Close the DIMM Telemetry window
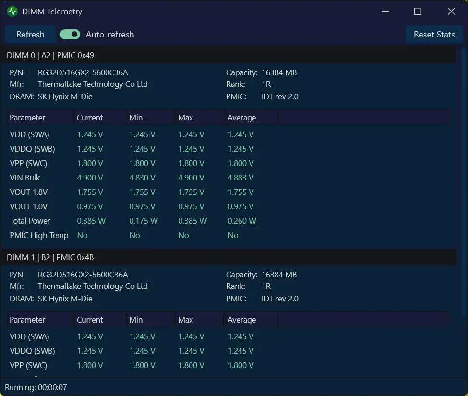 click(x=451, y=12)
